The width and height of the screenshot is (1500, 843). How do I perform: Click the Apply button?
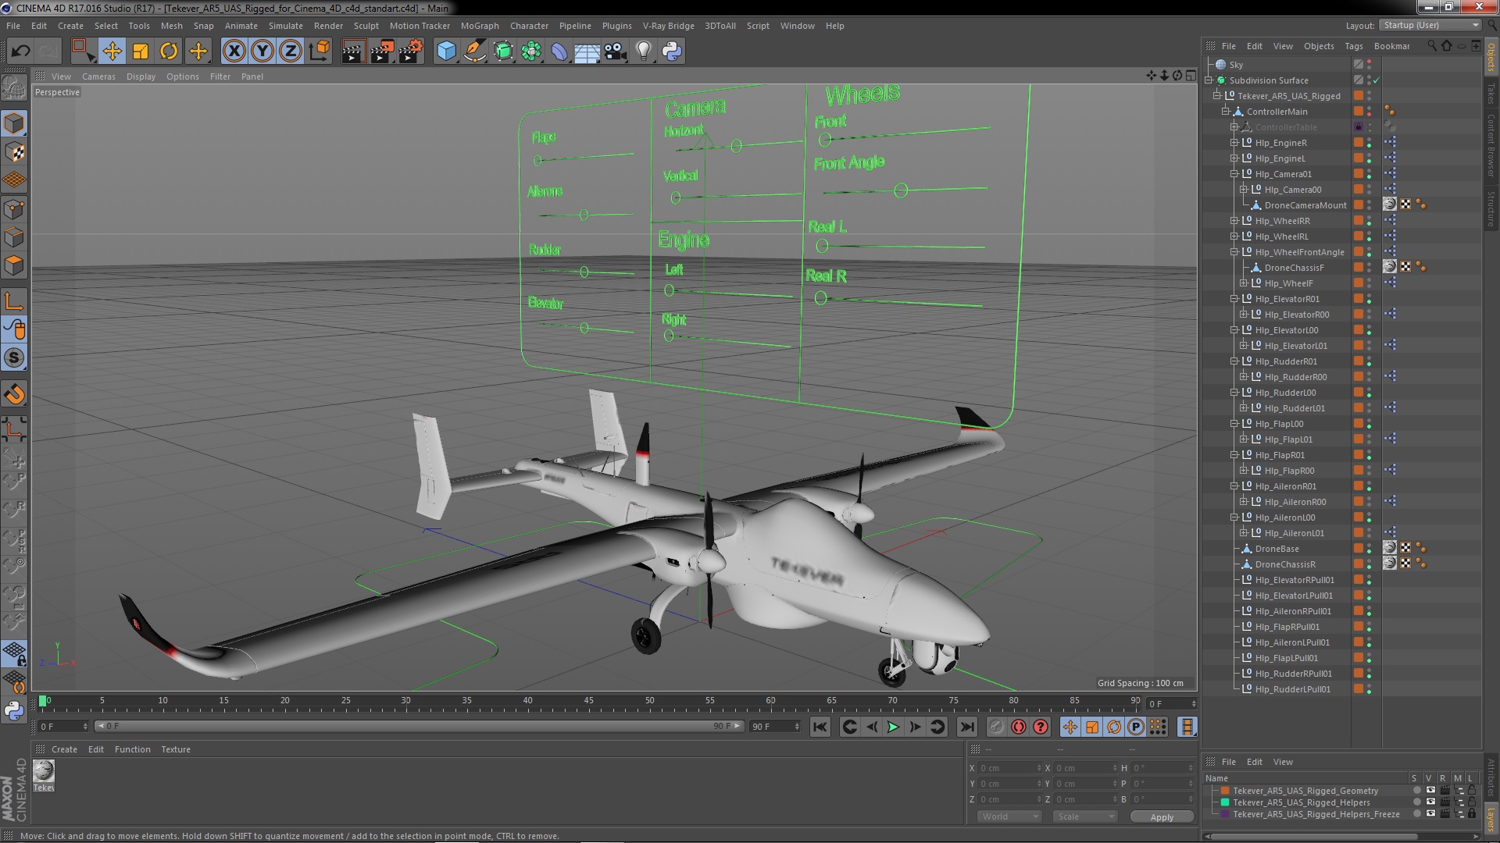point(1161,817)
